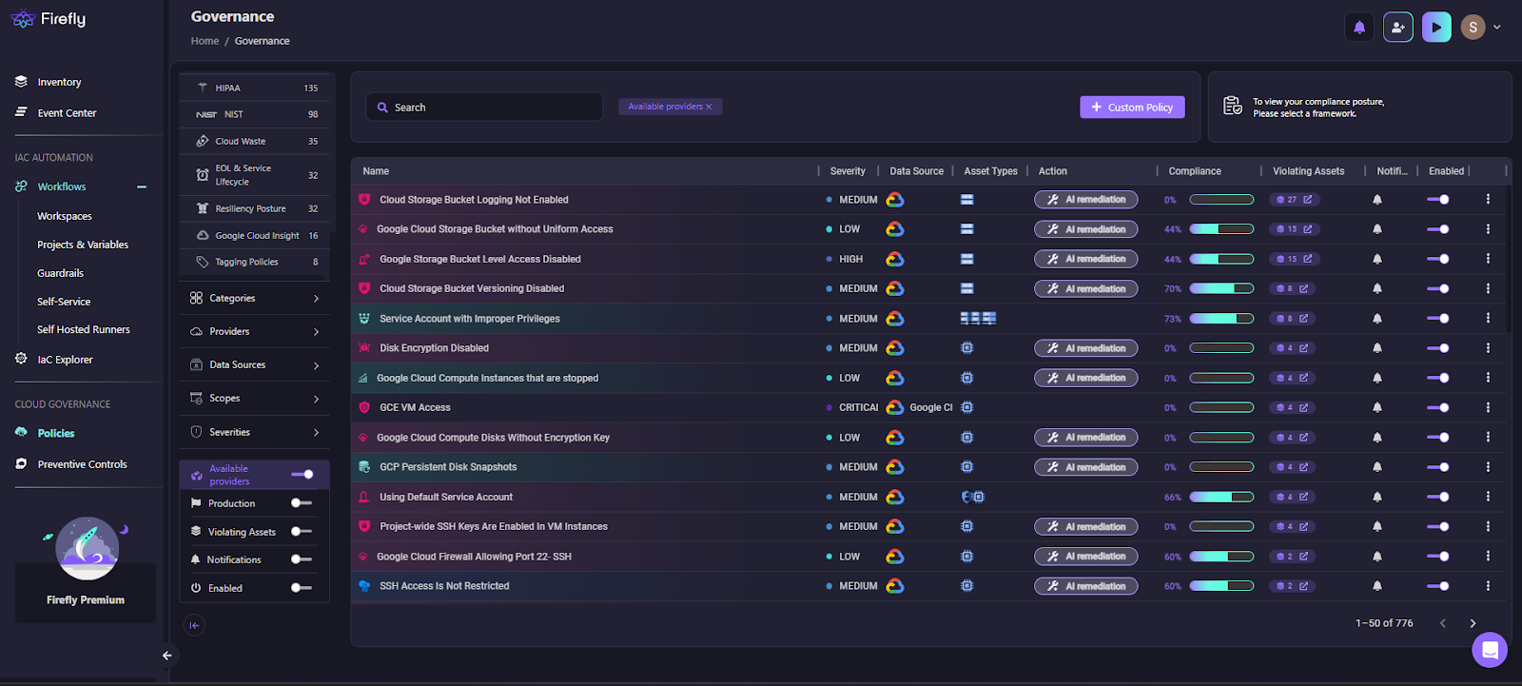Image resolution: width=1522 pixels, height=686 pixels.
Task: Open 27 violating assets for Bucket Logging
Action: pos(1295,200)
